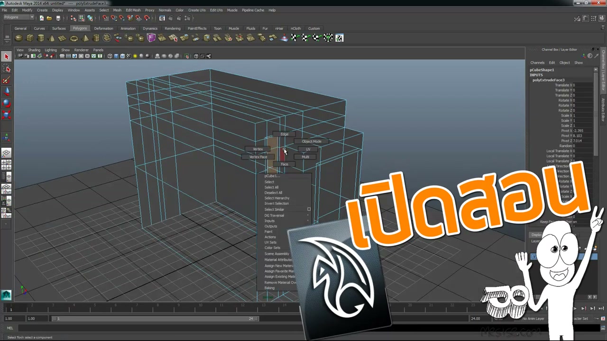Activate the Paint selection tool in the toolbox
Viewport: 607px width, 341px height.
pos(6,80)
